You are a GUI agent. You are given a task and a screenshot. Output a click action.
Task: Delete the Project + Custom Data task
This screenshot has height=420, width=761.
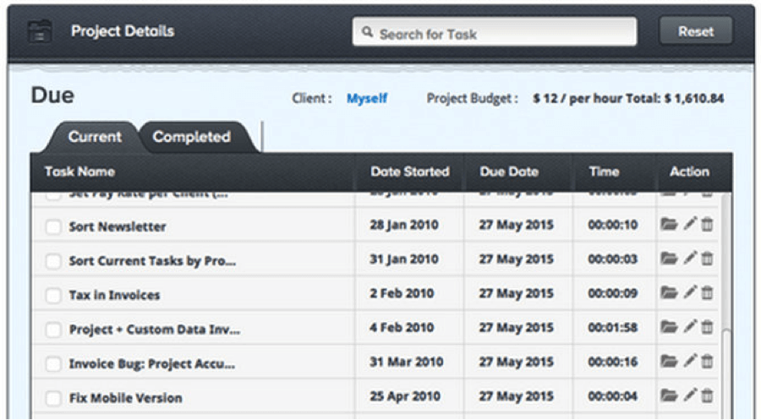tap(708, 327)
